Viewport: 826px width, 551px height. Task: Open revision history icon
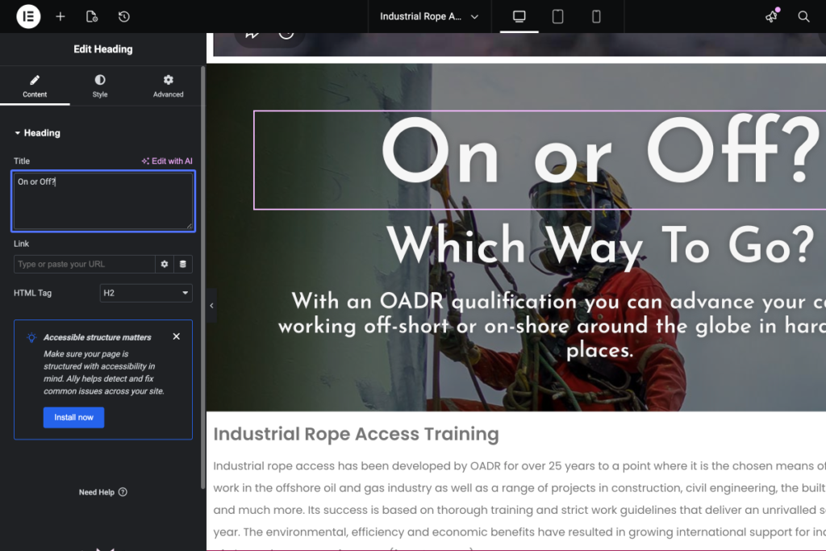tap(123, 16)
